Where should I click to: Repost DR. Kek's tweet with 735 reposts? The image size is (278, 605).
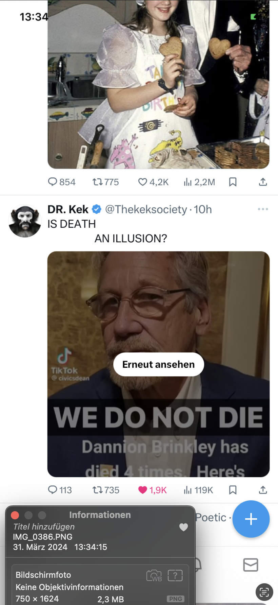click(98, 490)
